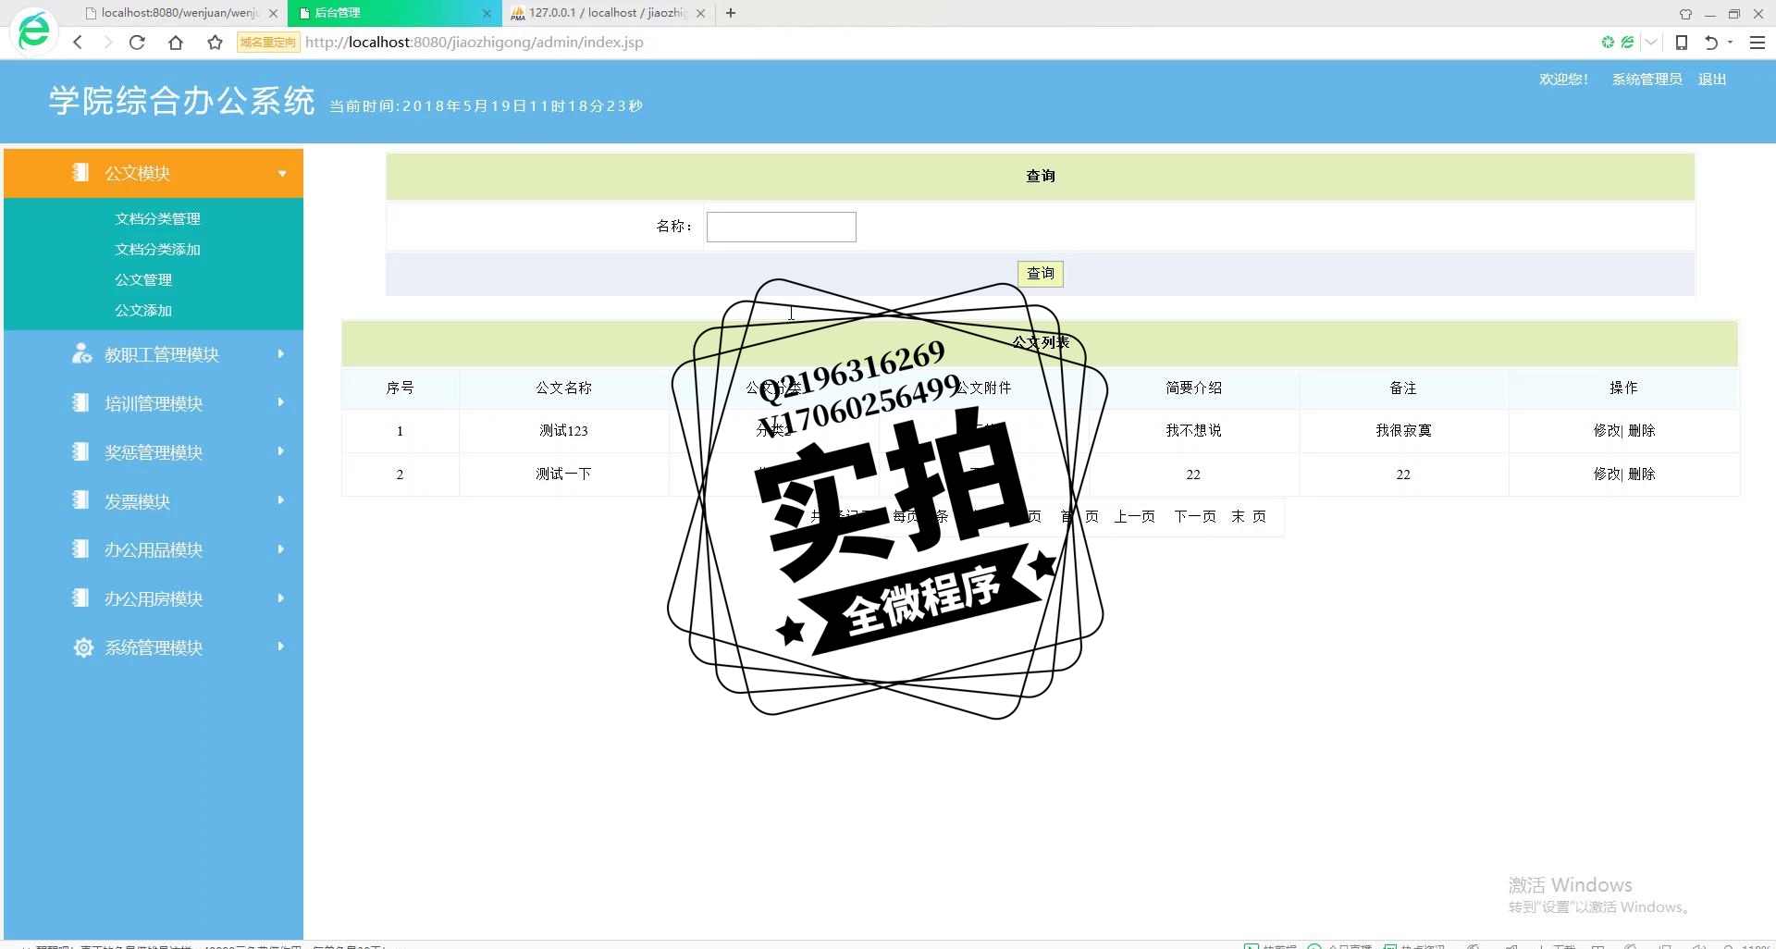Open the browser home page icon
Image resolution: width=1776 pixels, height=949 pixels.
pyautogui.click(x=176, y=43)
